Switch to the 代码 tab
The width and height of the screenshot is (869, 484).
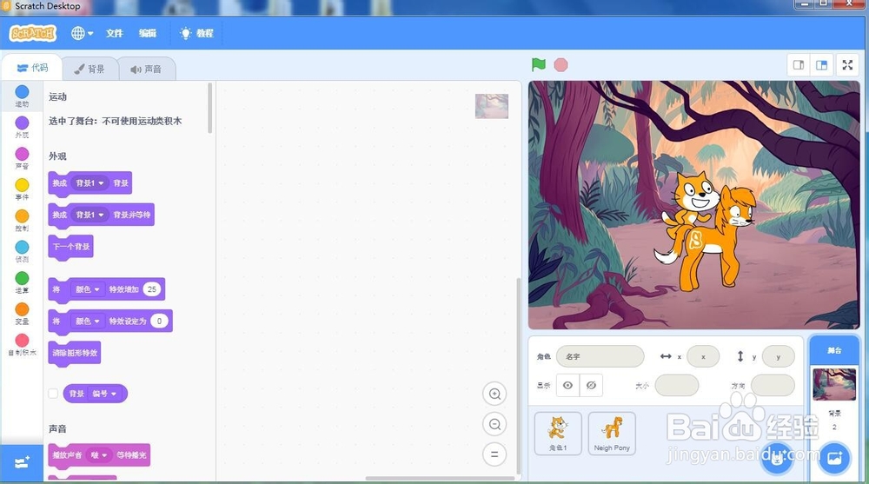(31, 68)
